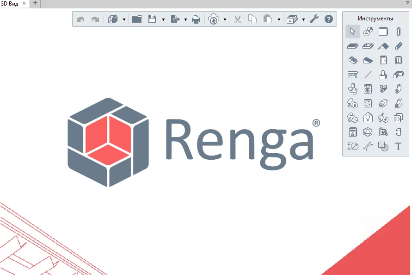Select the Stair tool
This screenshot has height=275, width=412.
point(353,60)
